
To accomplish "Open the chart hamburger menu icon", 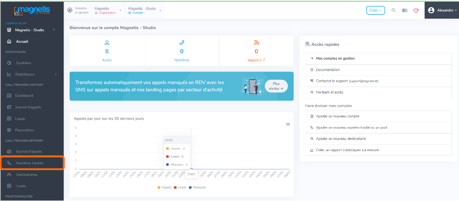I will [288, 124].
